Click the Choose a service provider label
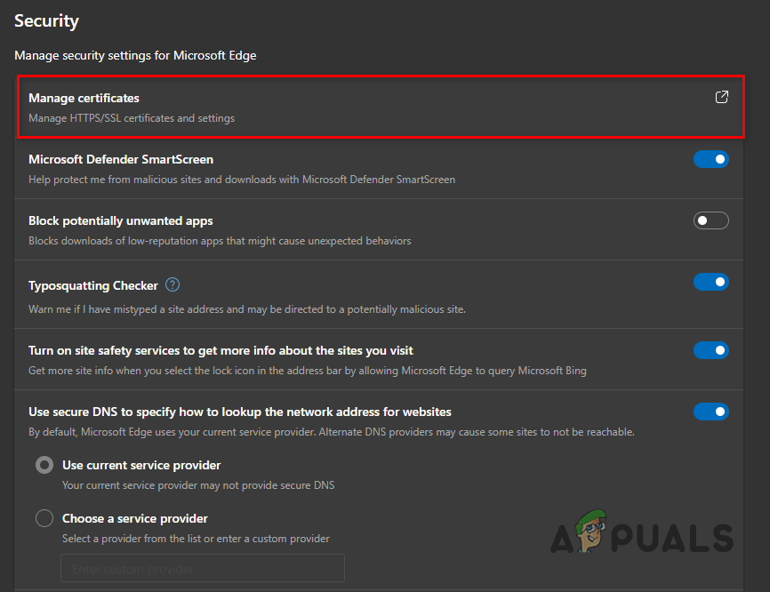This screenshot has height=592, width=770. [135, 518]
